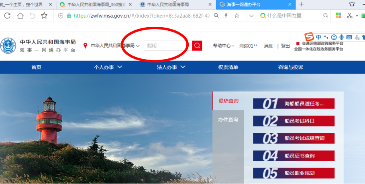Open 权责清单 in navigation bar
Screen dimensions: 365x184
coord(228,67)
